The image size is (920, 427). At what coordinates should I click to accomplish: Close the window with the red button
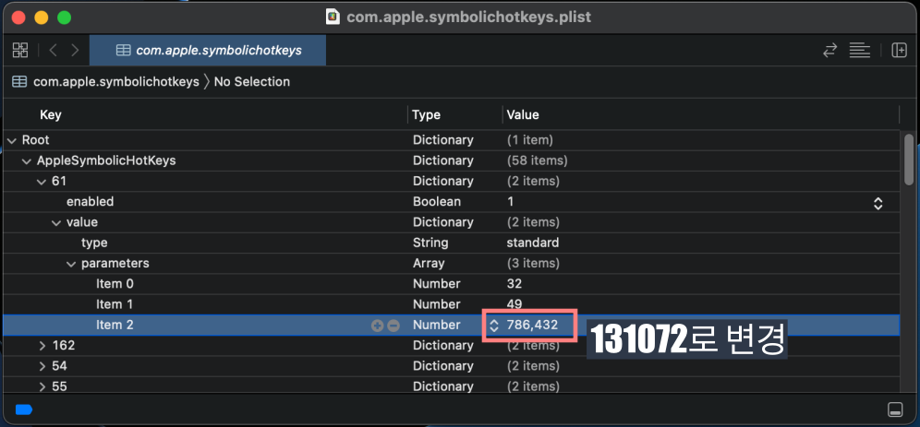18,18
